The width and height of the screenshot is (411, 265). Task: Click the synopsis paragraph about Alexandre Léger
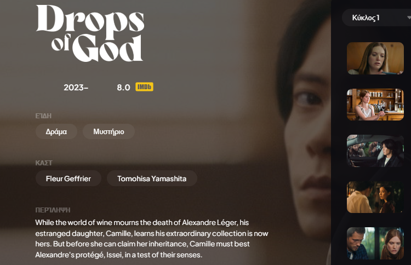pyautogui.click(x=152, y=239)
